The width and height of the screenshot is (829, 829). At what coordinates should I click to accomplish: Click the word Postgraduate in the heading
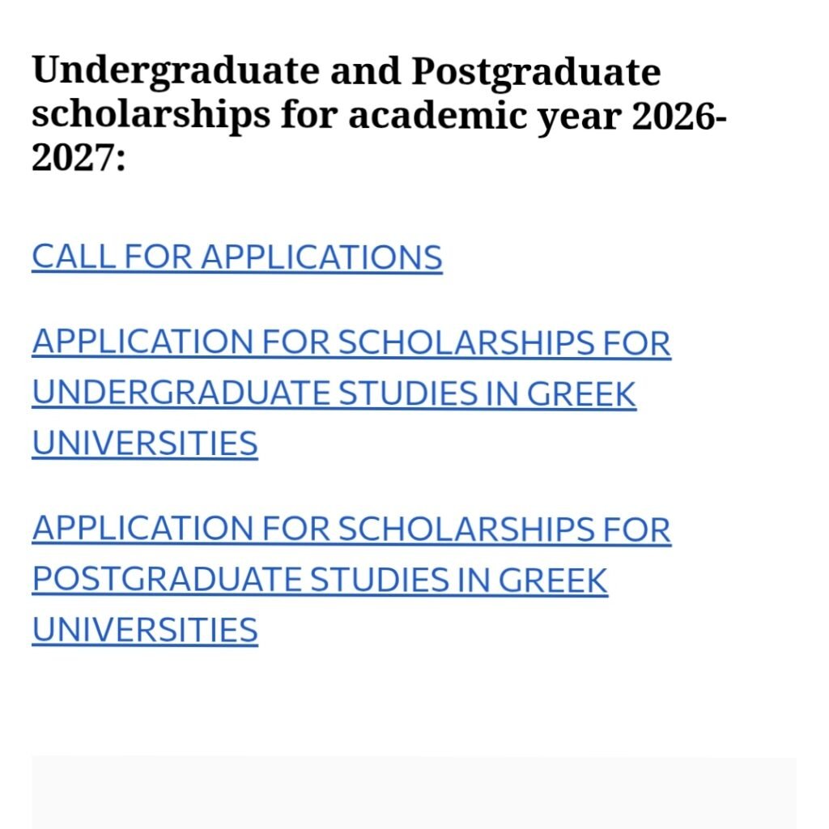[536, 72]
